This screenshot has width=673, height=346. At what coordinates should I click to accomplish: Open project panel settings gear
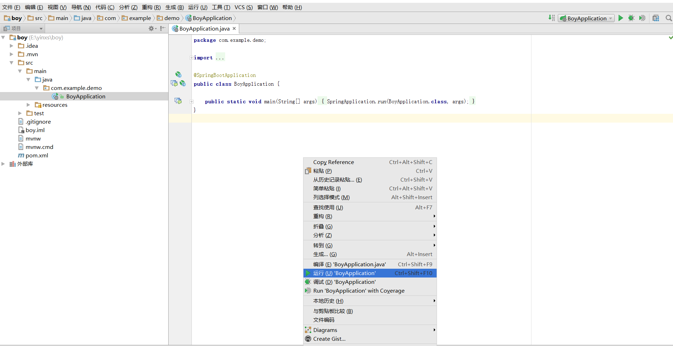(152, 28)
